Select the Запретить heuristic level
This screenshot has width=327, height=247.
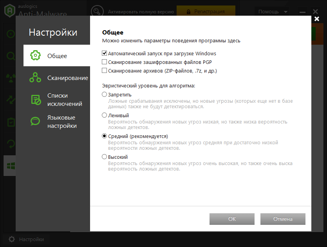104,94
